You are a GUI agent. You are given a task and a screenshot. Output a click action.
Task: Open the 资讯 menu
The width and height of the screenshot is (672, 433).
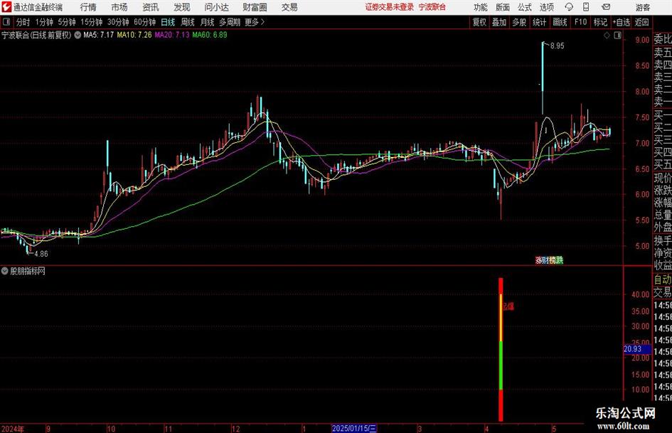pyautogui.click(x=151, y=7)
